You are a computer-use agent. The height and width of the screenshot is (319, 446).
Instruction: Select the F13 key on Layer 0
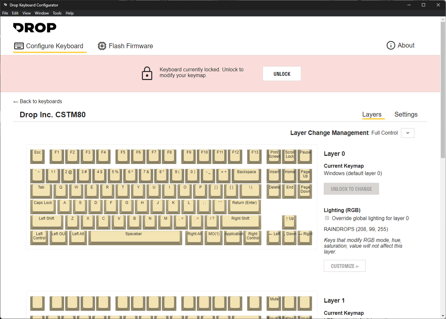(x=255, y=156)
